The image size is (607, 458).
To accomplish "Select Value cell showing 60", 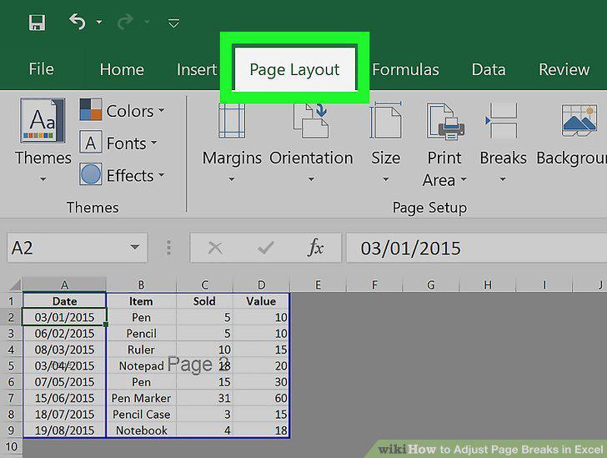I will [x=261, y=398].
